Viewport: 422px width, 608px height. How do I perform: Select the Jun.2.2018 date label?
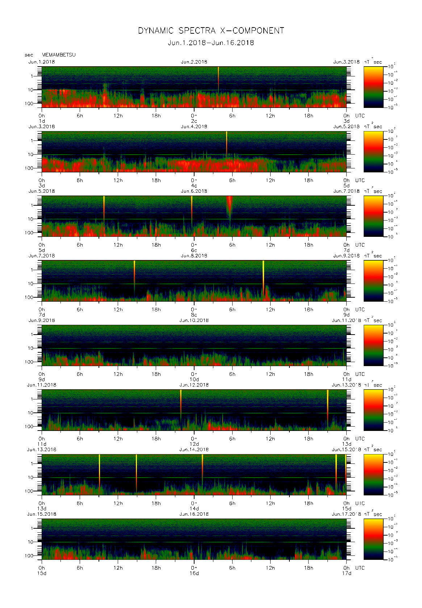tap(194, 62)
